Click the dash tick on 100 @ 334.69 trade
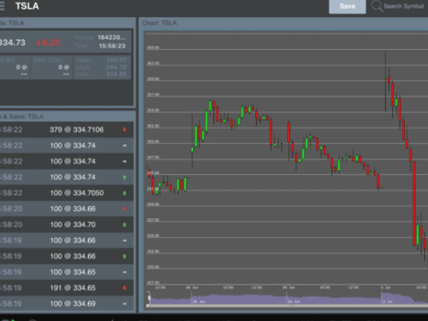Viewport: 428px width, 321px height. click(124, 304)
